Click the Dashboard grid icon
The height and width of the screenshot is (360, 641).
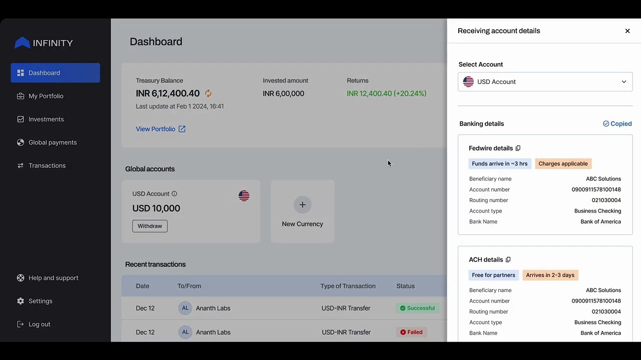point(21,73)
